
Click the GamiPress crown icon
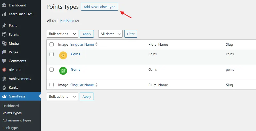pyautogui.click(x=4, y=96)
